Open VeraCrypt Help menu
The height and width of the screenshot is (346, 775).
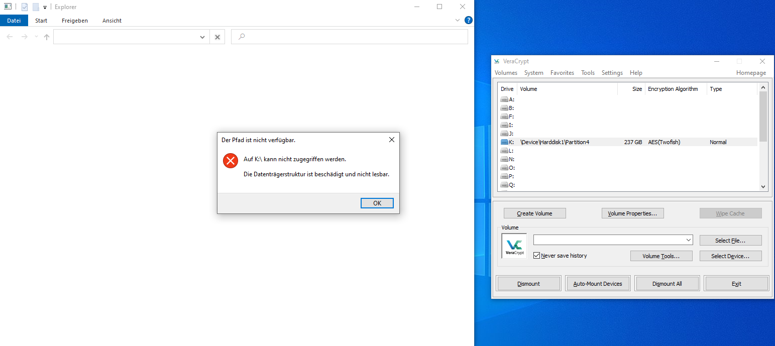tap(636, 73)
